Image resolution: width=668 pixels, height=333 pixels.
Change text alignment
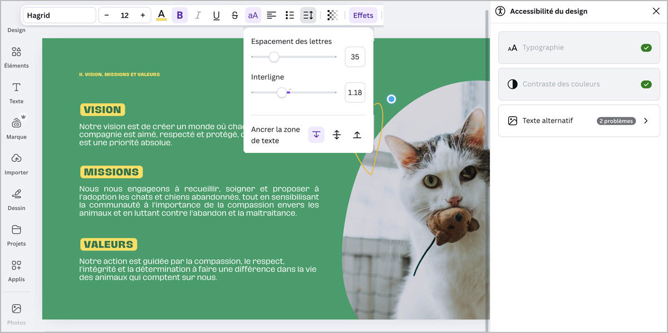click(x=271, y=15)
